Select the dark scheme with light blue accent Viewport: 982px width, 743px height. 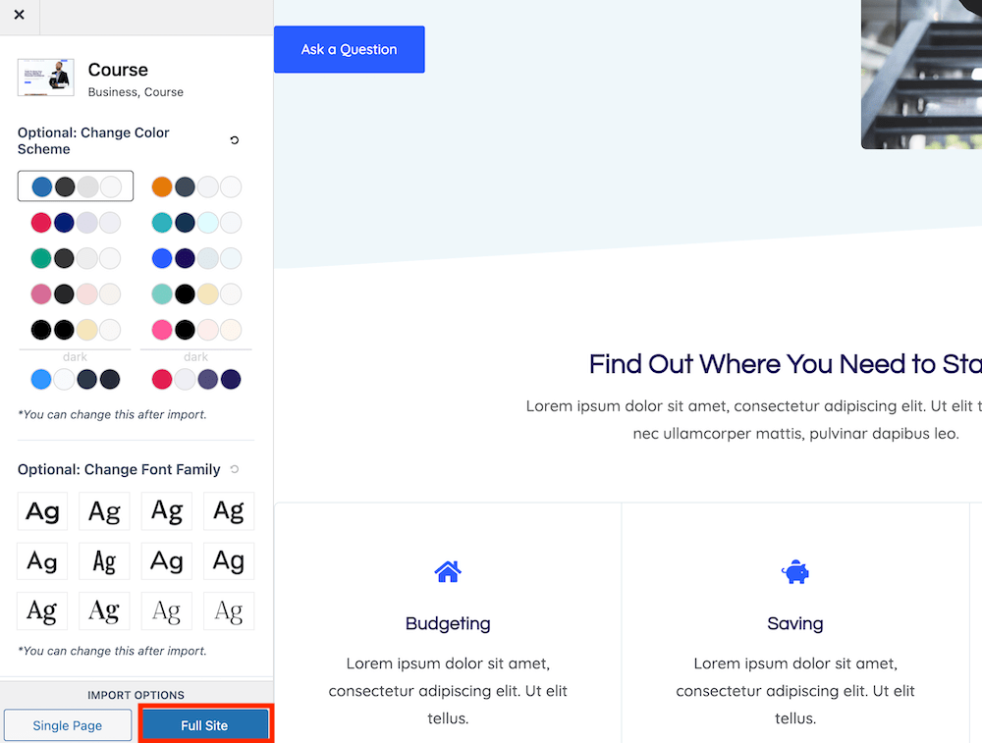click(76, 379)
